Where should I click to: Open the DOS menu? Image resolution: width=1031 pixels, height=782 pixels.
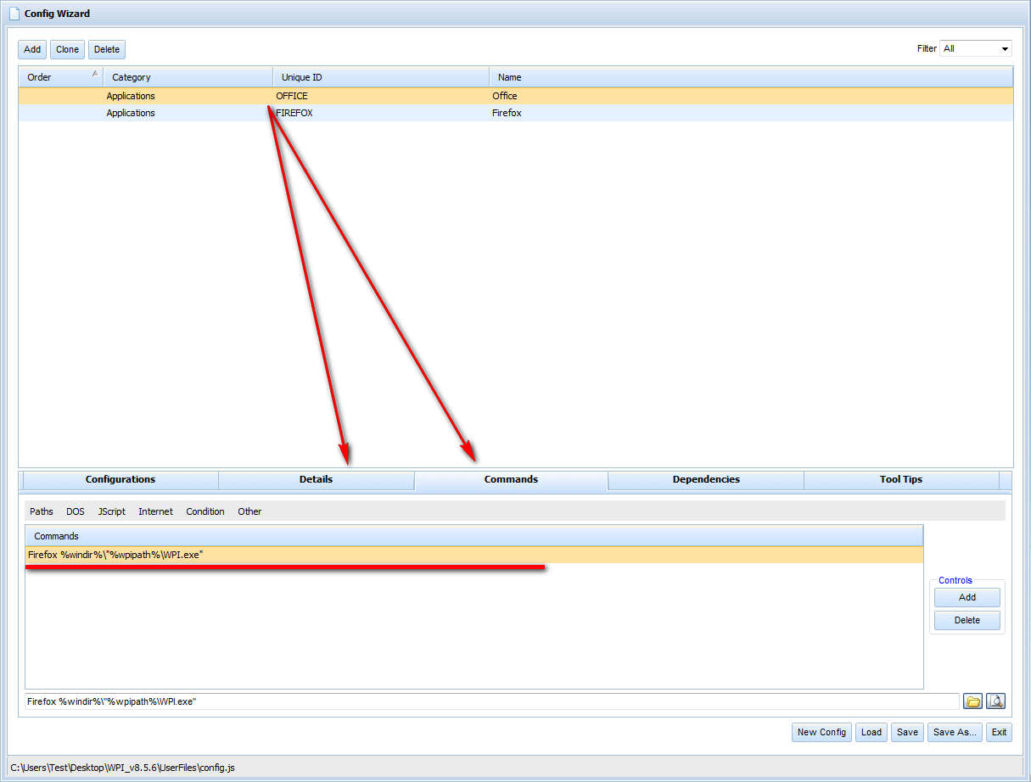(76, 511)
